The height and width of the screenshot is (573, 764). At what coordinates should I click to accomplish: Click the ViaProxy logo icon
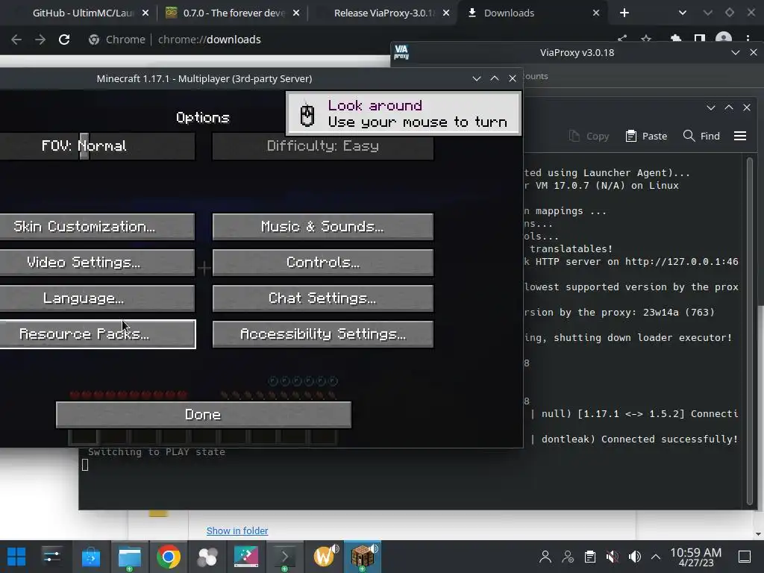tap(401, 52)
